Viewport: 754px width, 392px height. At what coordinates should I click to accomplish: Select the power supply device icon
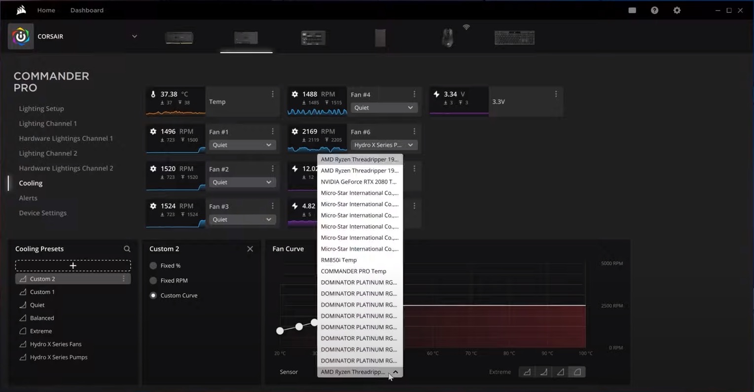point(380,37)
